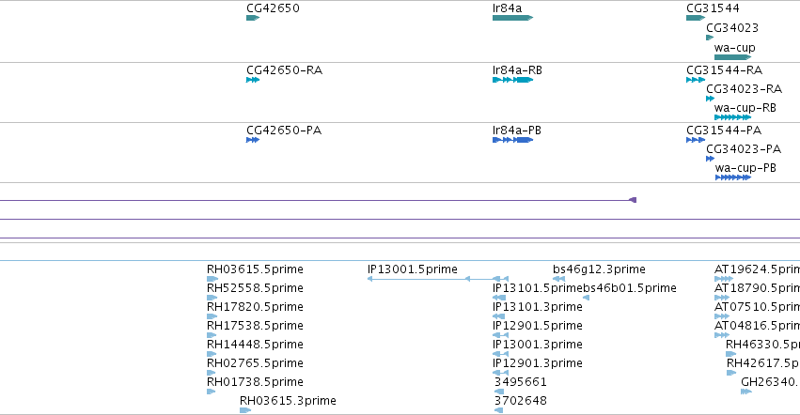
Task: Select the RH03615.5prime EST feature
Action: 212,279
